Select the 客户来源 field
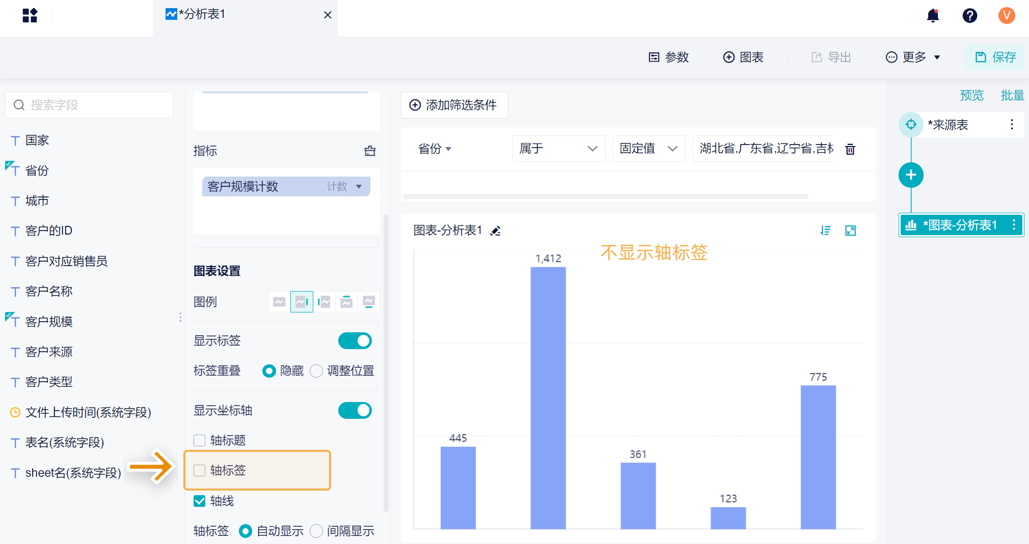The image size is (1029, 544). coord(49,352)
